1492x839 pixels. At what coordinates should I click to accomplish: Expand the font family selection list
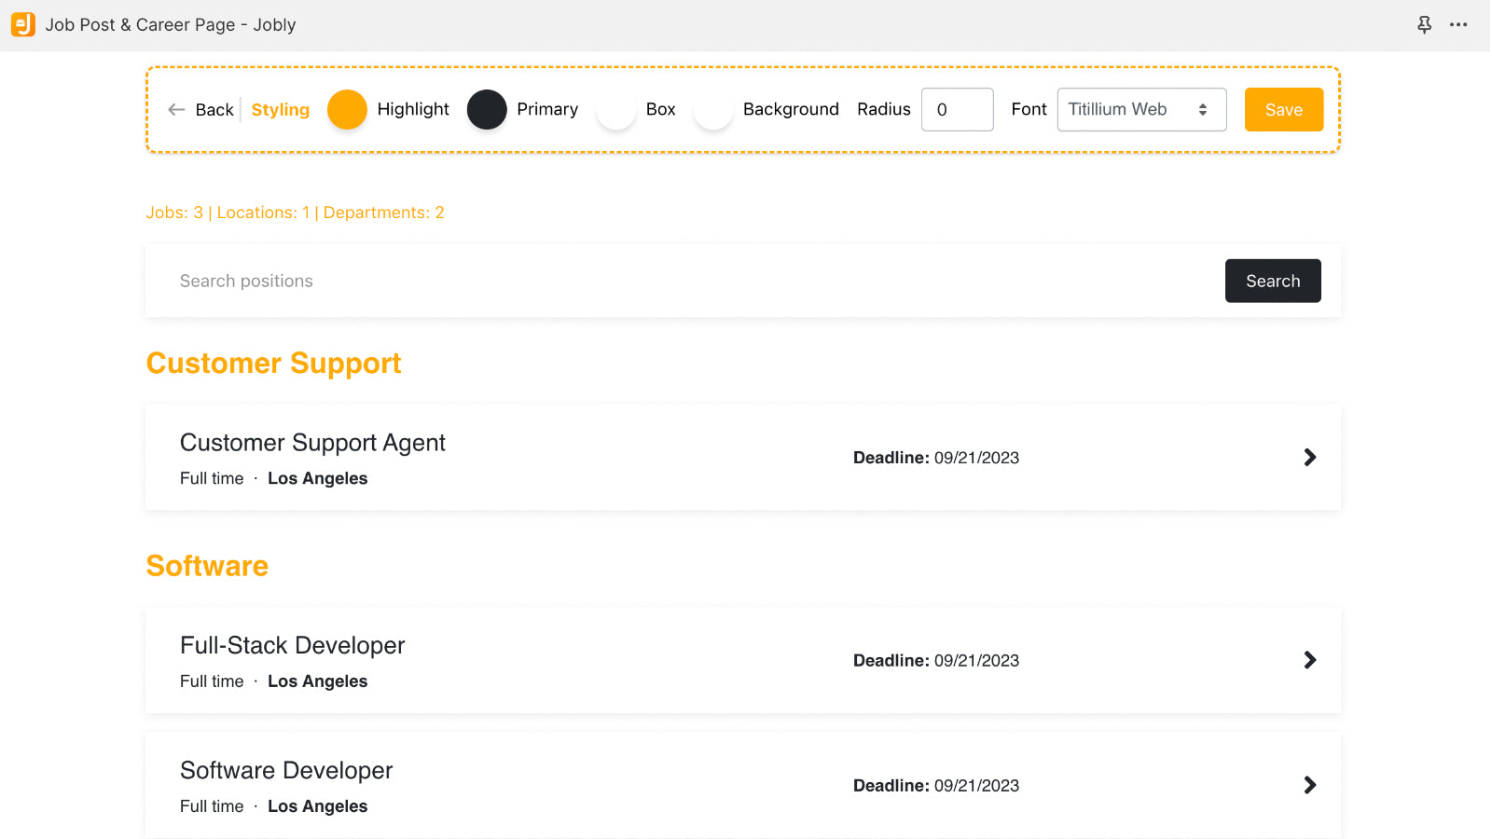pos(1141,109)
